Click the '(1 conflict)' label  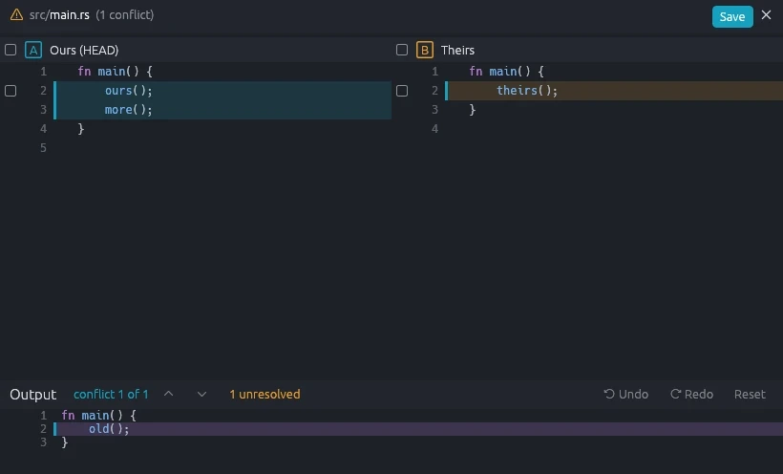point(125,15)
